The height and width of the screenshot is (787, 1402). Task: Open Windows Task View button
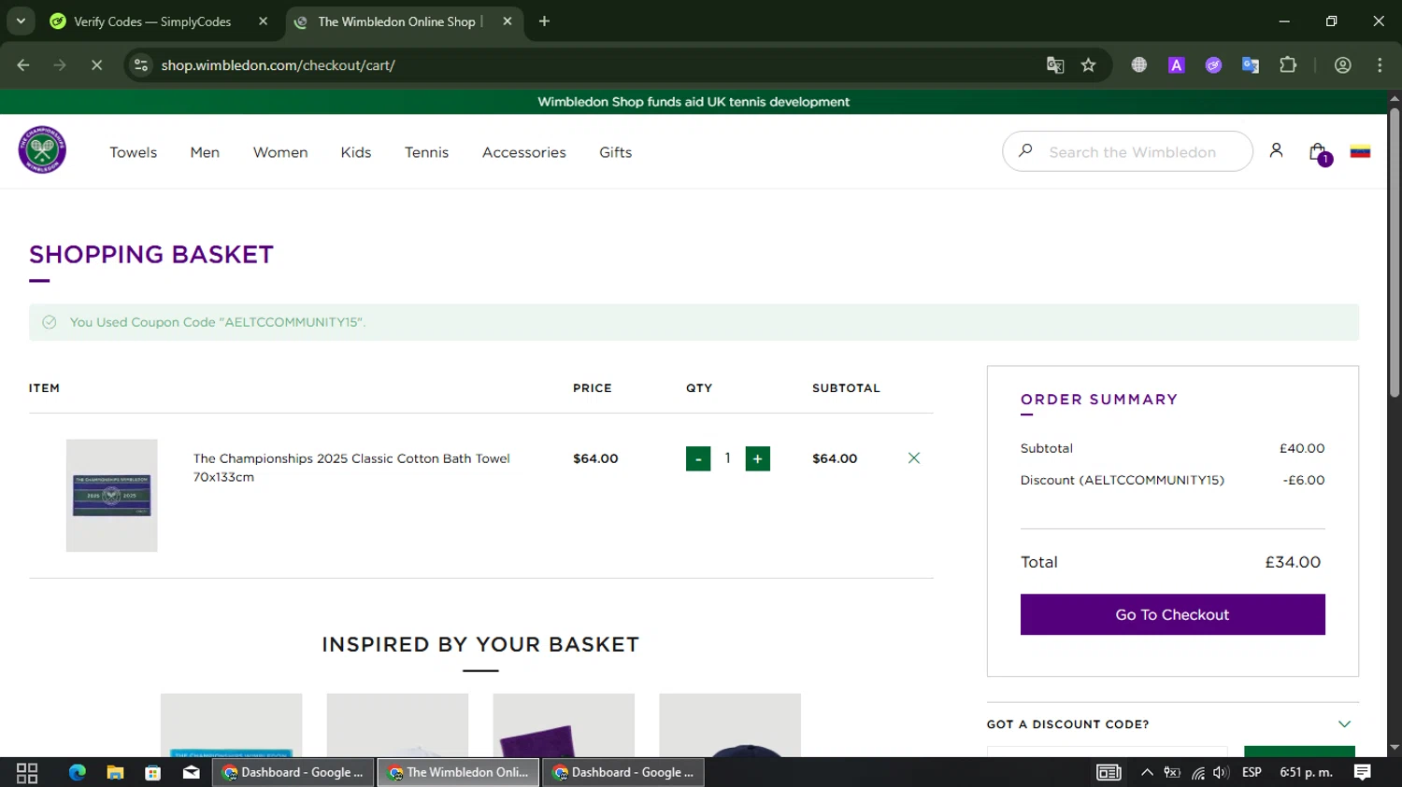(x=27, y=772)
